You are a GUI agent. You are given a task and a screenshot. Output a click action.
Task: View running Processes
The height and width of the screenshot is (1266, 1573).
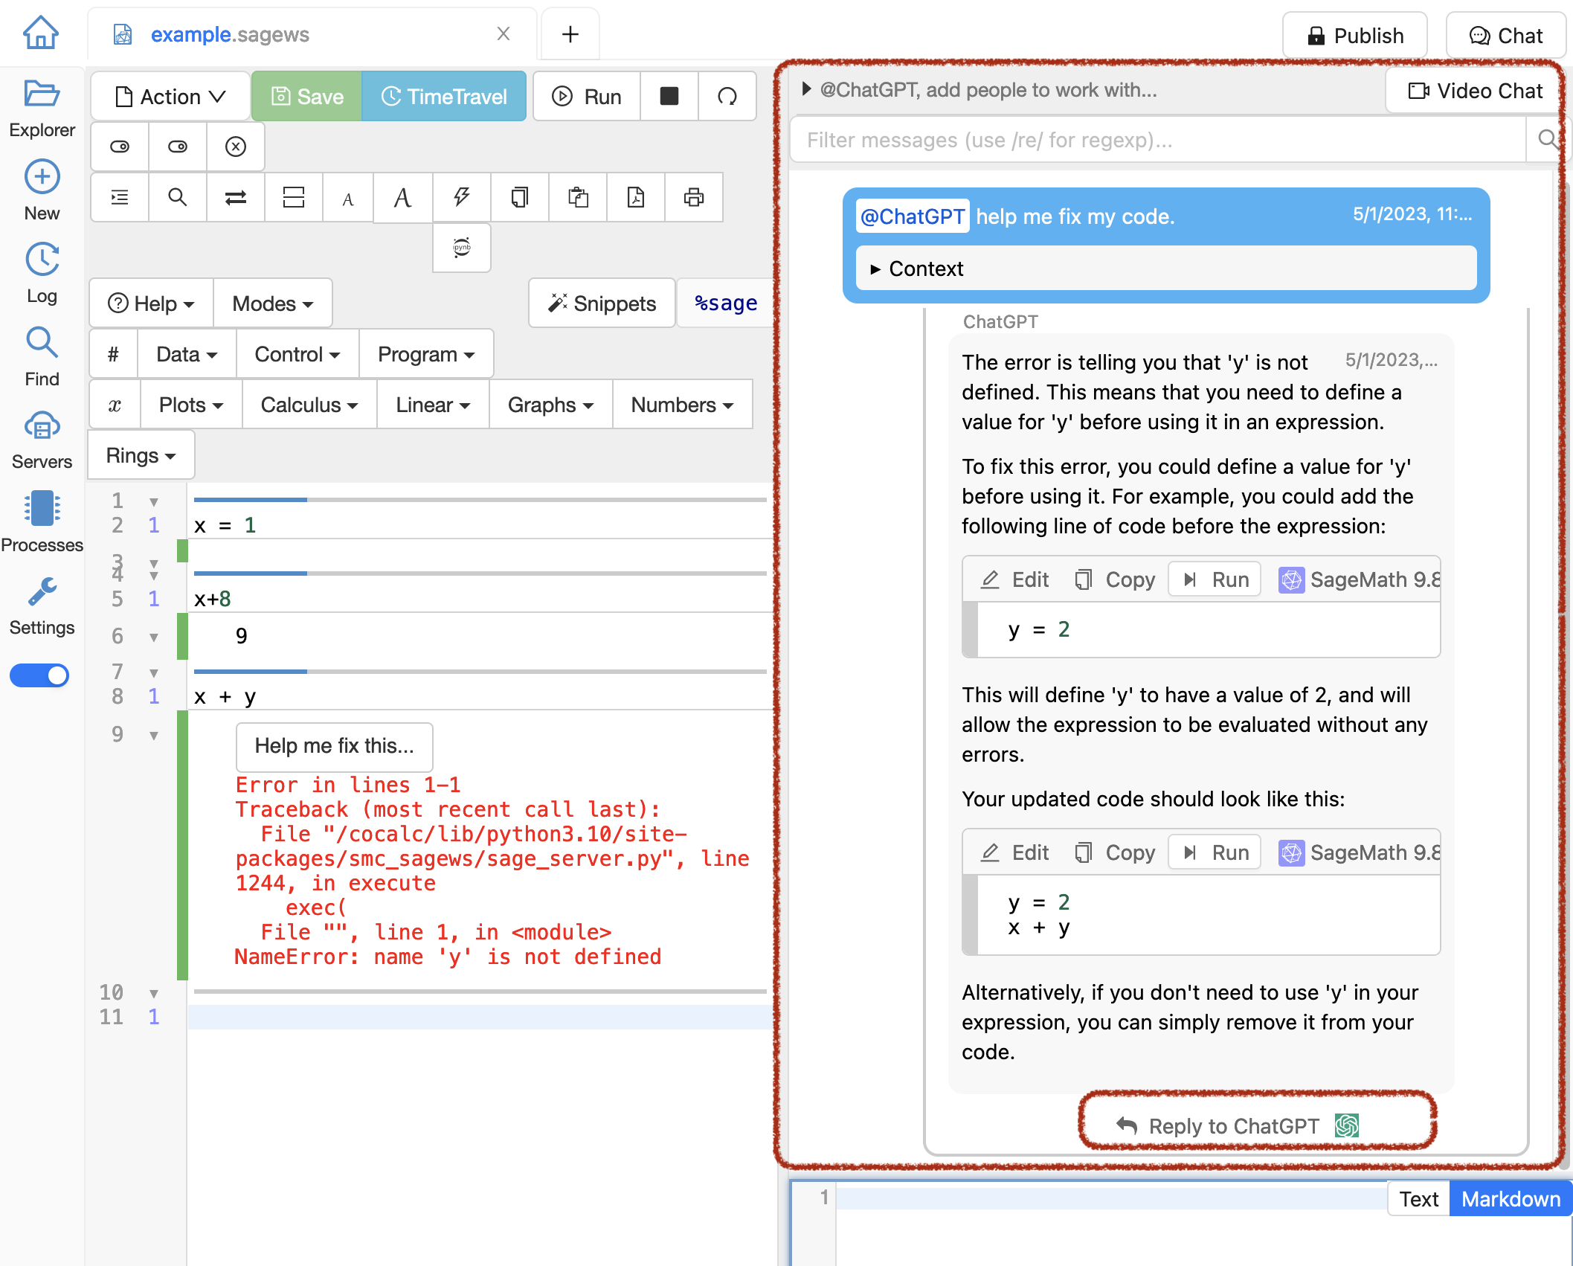pos(41,518)
